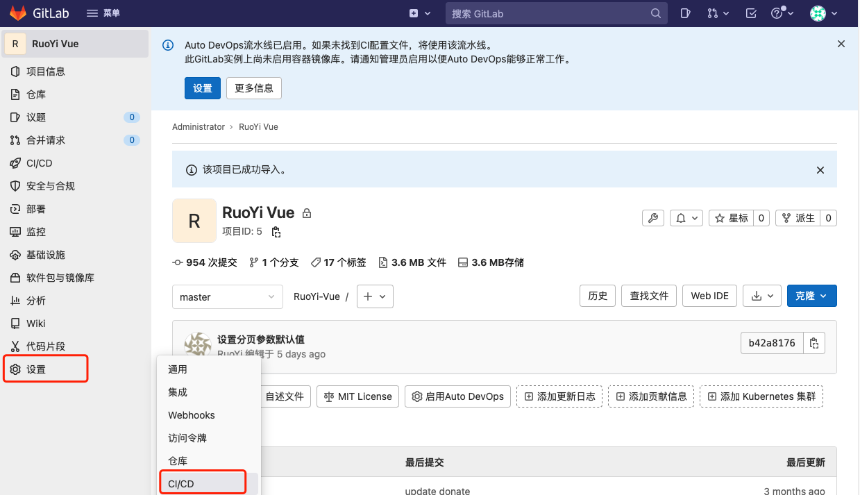Click the RuoYi Vue breadcrumb link
This screenshot has width=860, height=495.
(258, 127)
